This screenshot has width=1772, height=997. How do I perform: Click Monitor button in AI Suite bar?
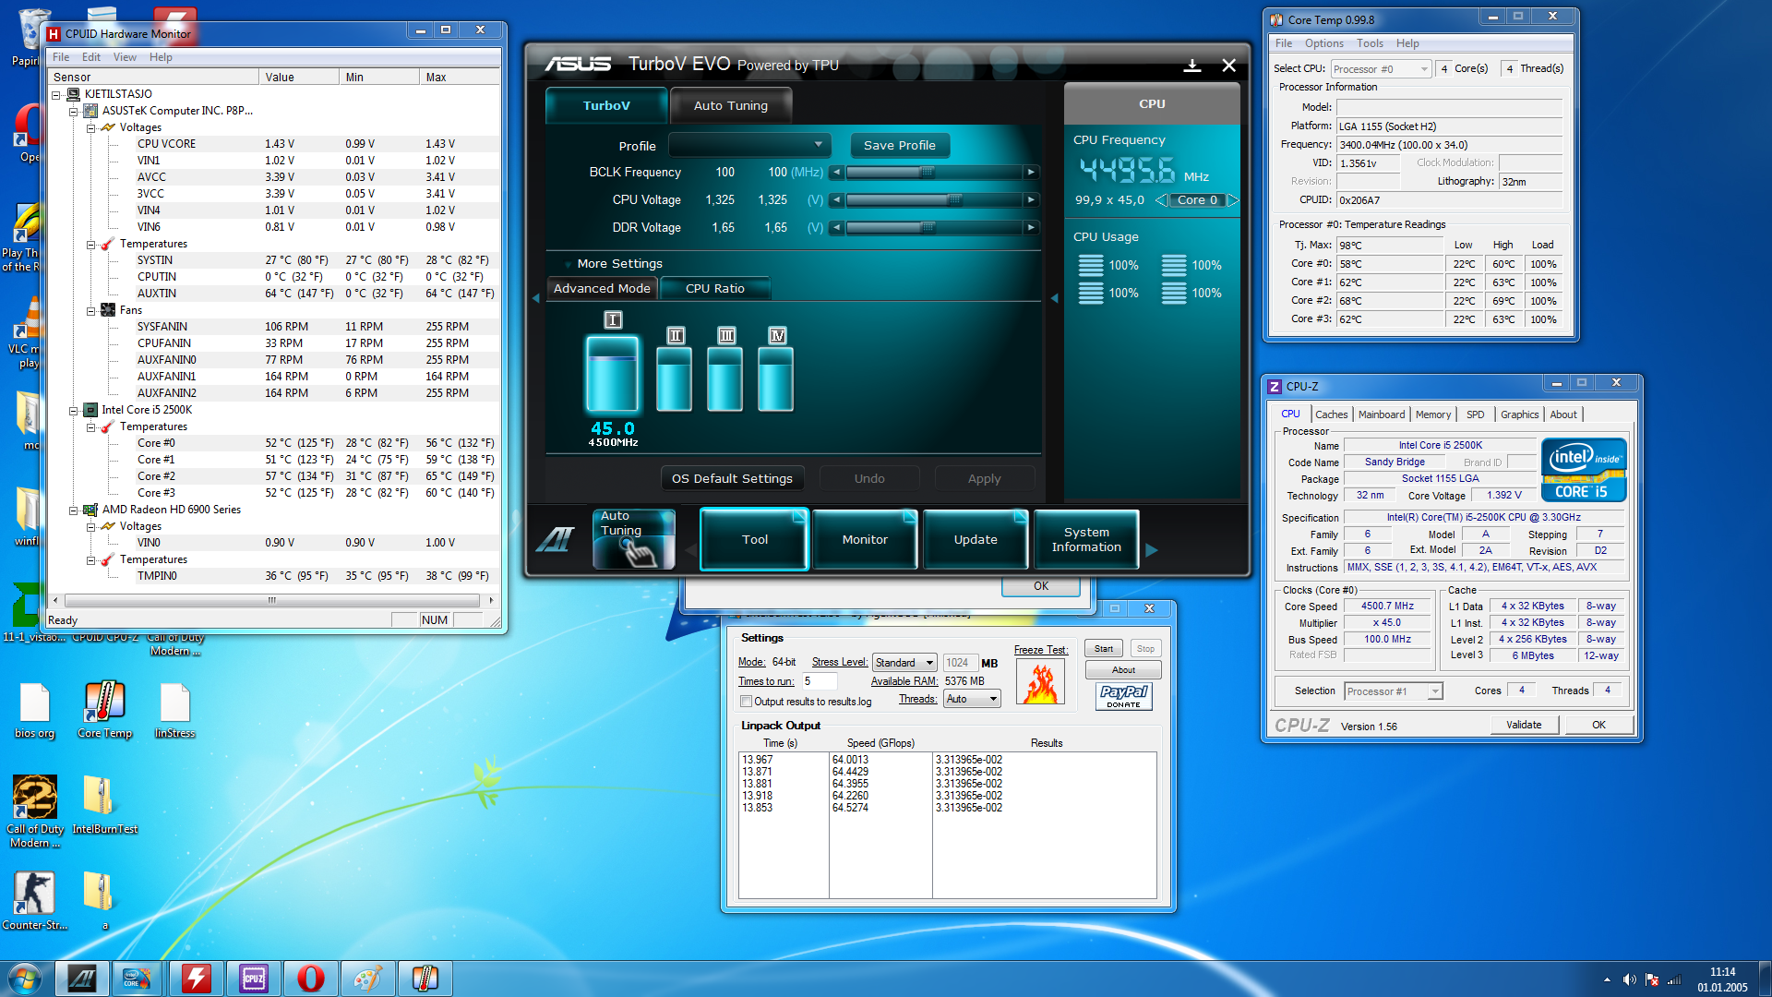865,539
